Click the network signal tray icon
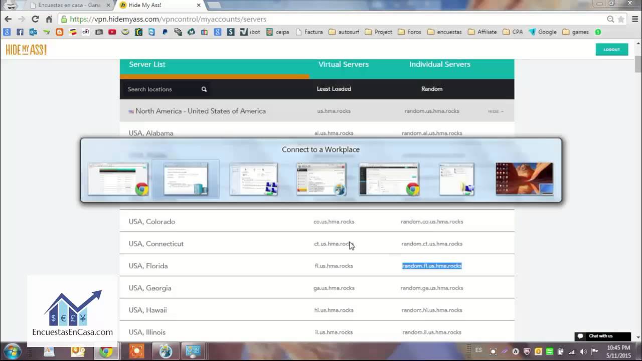Viewport: 642px width, 361px height. point(572,351)
